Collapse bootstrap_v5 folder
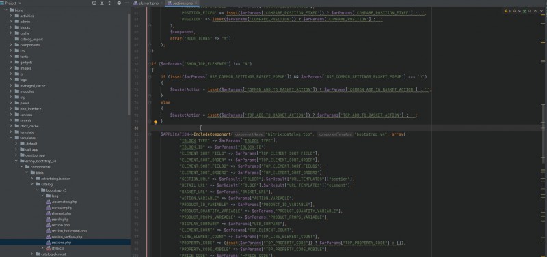 [x=37, y=190]
